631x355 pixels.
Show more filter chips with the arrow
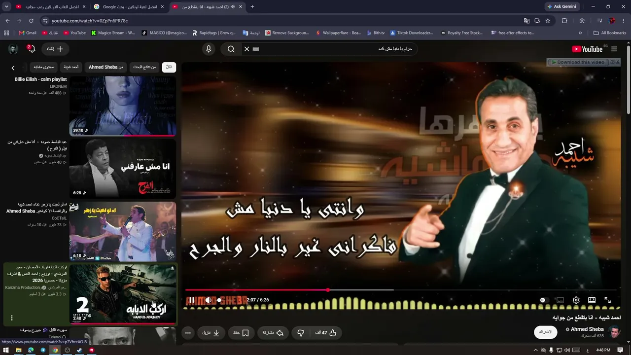click(x=13, y=68)
